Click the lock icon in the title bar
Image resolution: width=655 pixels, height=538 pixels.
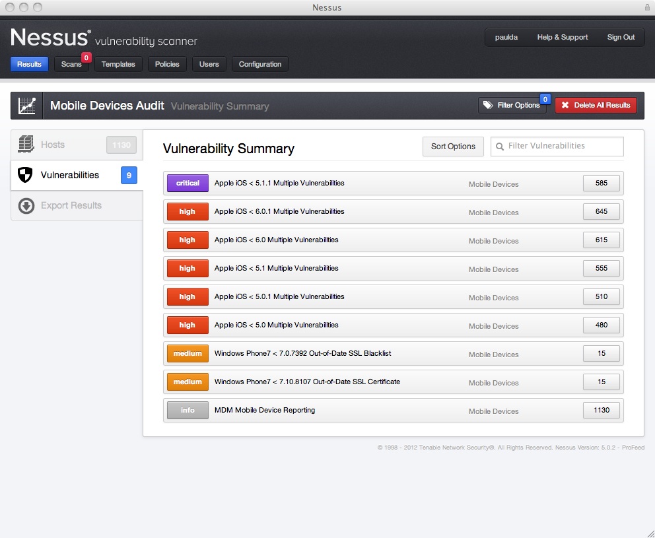click(646, 7)
